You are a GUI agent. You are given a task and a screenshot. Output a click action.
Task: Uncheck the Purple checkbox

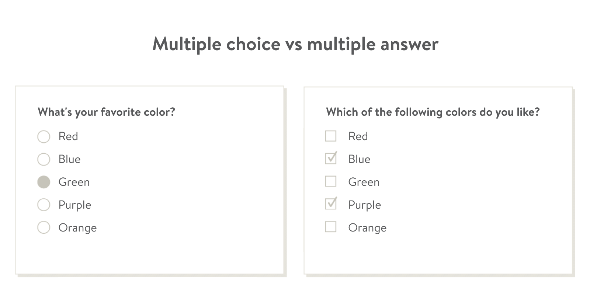pos(331,204)
